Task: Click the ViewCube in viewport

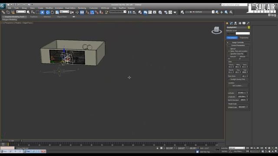Action: [217, 30]
